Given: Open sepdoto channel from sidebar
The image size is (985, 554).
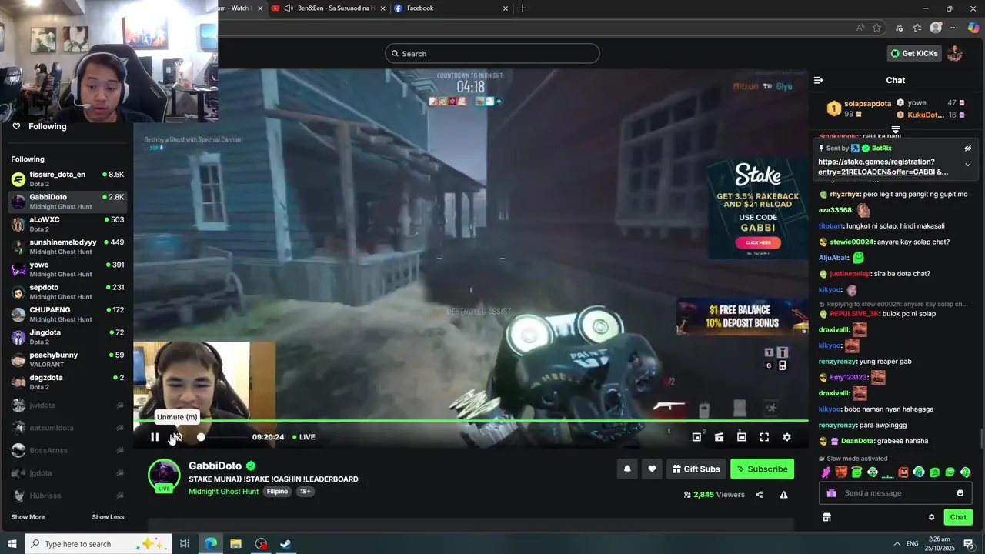Looking at the screenshot, I should (68, 292).
